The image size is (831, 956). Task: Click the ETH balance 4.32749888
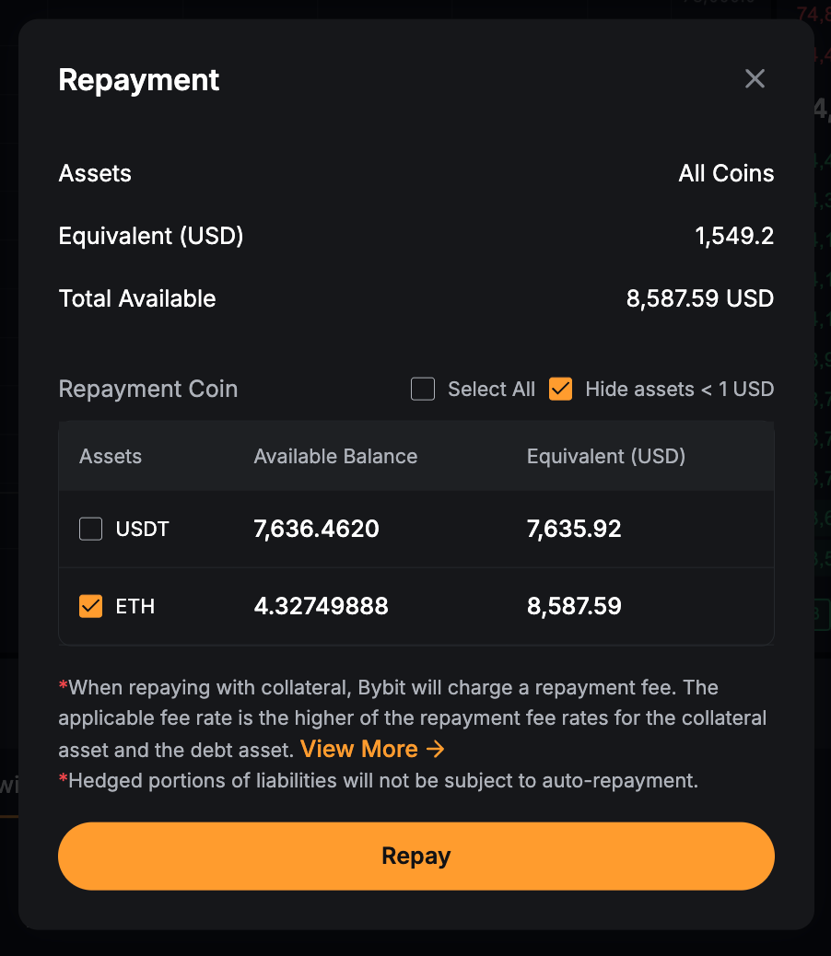pyautogui.click(x=321, y=606)
